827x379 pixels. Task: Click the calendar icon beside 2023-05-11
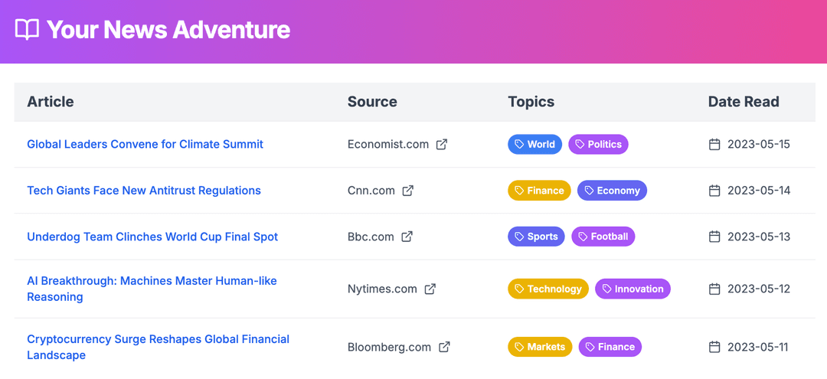[x=714, y=347]
